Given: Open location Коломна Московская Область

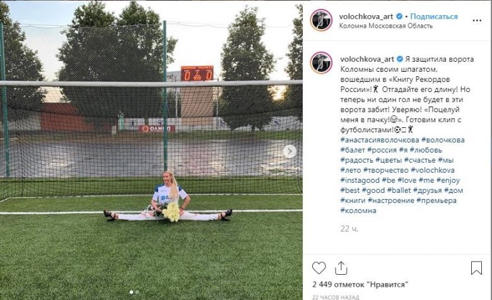Looking at the screenshot, I should point(386,26).
